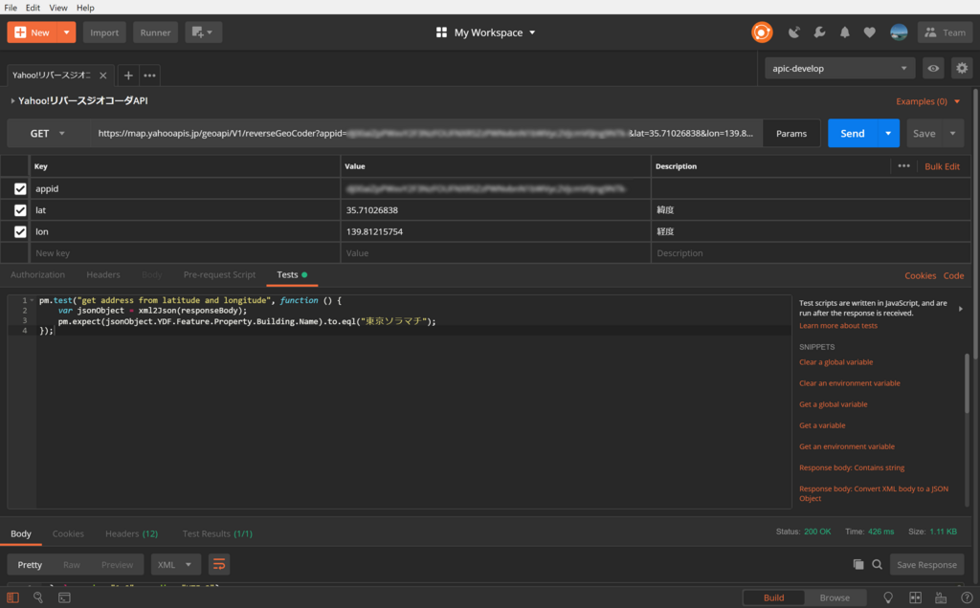Image resolution: width=980 pixels, height=608 pixels.
Task: Copy response body to clipboard
Action: pos(858,564)
